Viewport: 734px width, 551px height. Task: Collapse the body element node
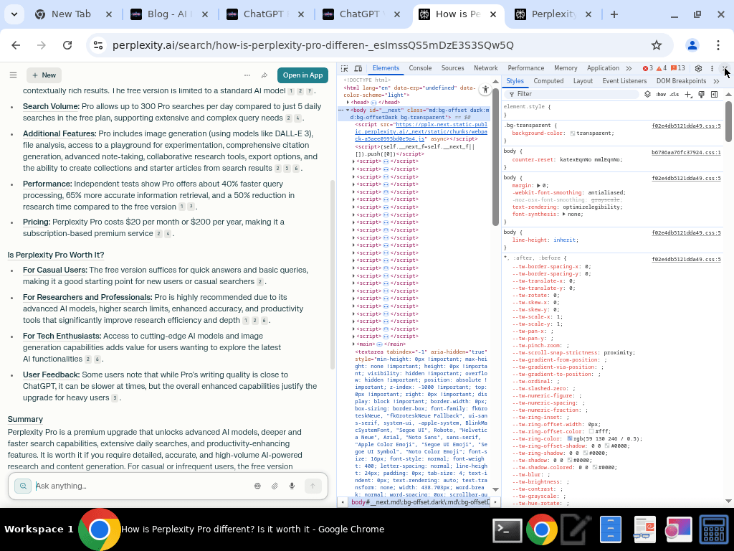[348, 110]
